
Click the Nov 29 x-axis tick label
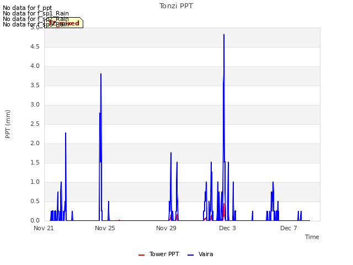click(166, 228)
